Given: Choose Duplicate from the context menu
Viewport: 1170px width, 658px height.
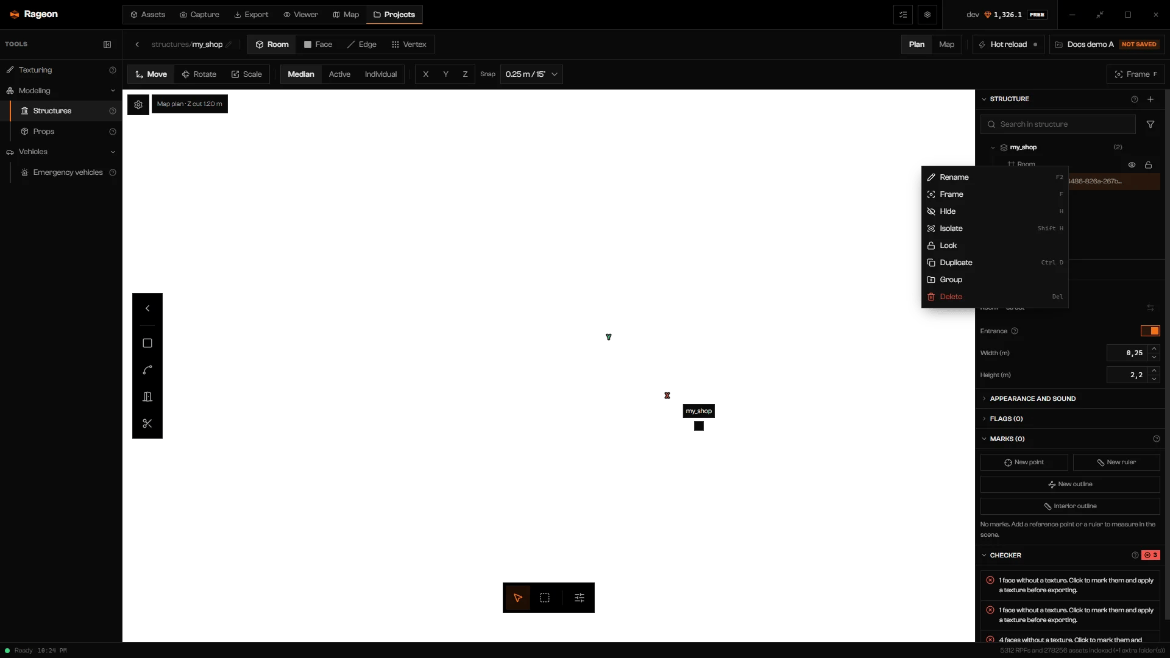Looking at the screenshot, I should click(x=994, y=263).
